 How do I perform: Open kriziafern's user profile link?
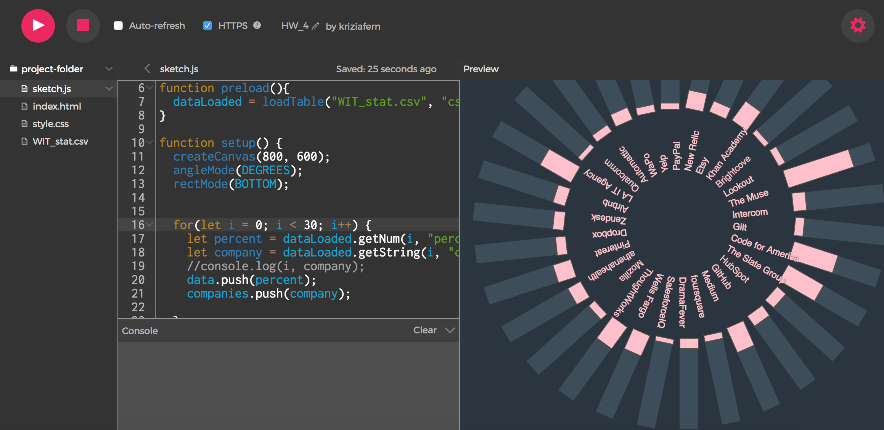click(x=359, y=26)
